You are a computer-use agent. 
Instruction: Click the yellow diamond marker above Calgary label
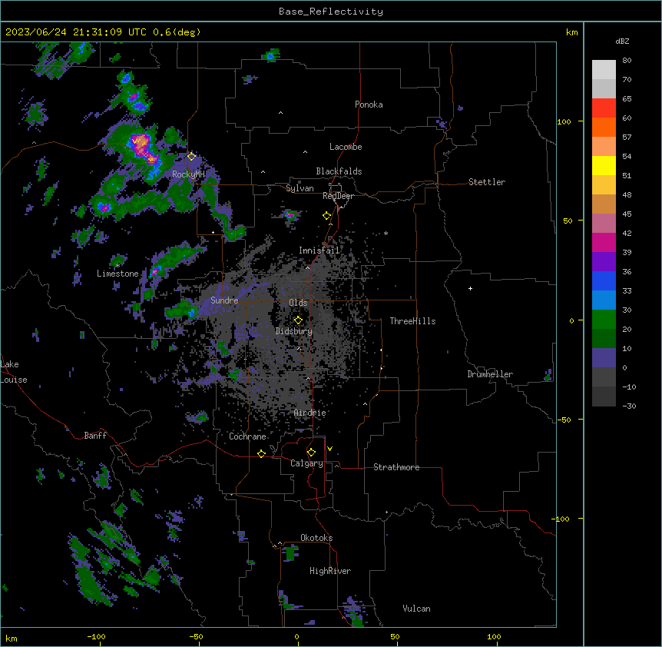[x=311, y=453]
